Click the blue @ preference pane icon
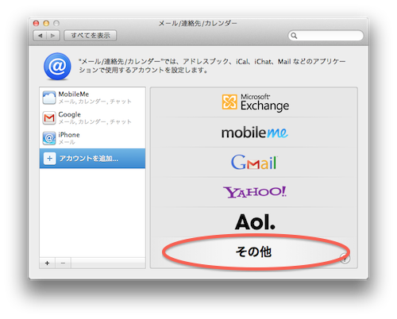 tap(57, 66)
